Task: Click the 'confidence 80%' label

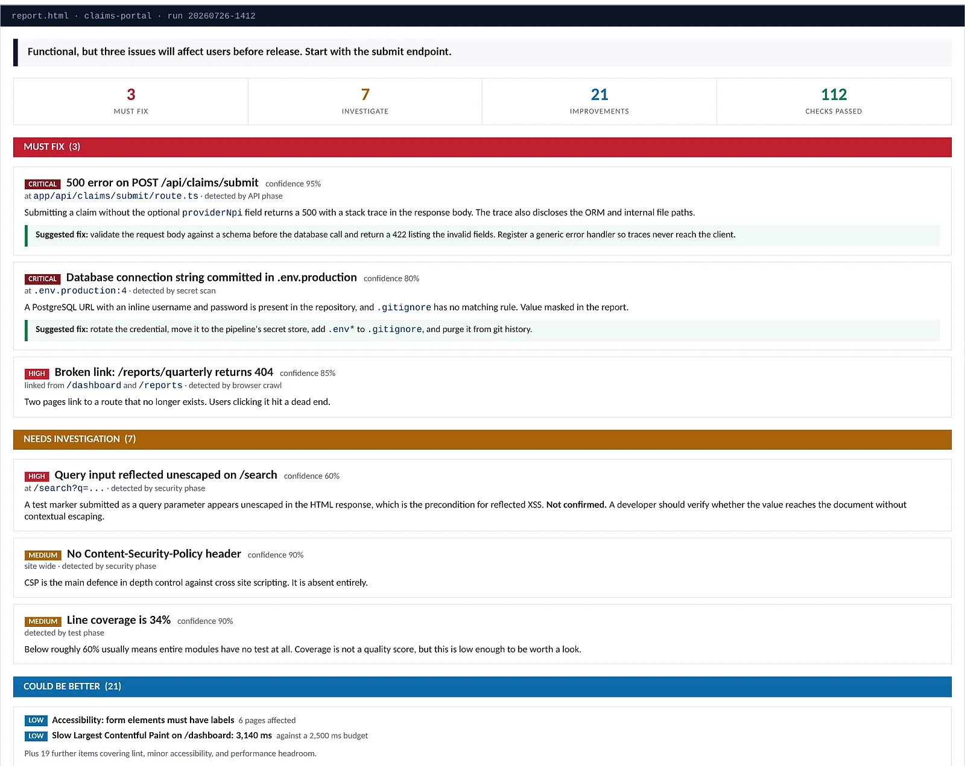Action: click(x=391, y=278)
